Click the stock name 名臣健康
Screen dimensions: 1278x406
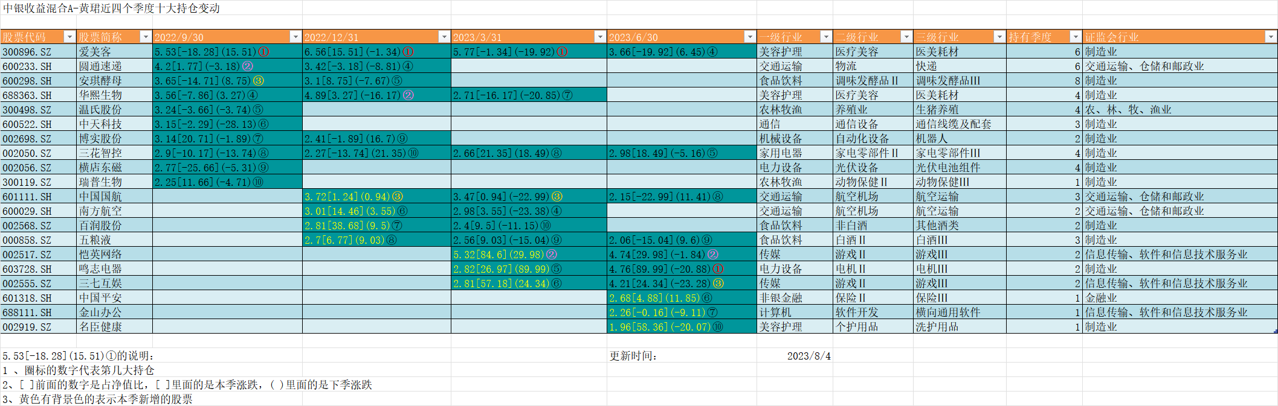click(114, 327)
